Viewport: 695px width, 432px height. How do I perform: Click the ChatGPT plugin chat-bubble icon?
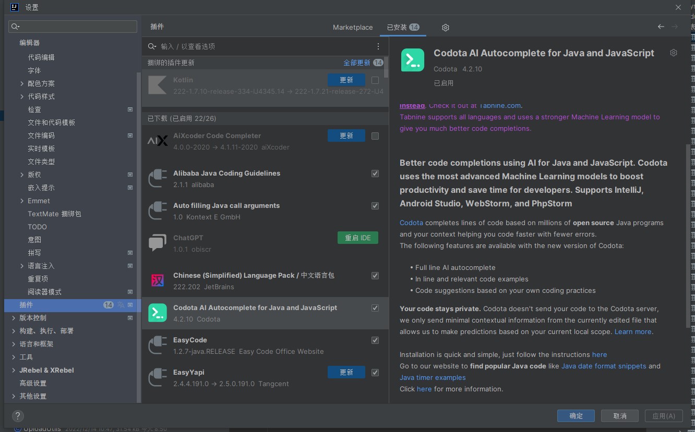[158, 243]
